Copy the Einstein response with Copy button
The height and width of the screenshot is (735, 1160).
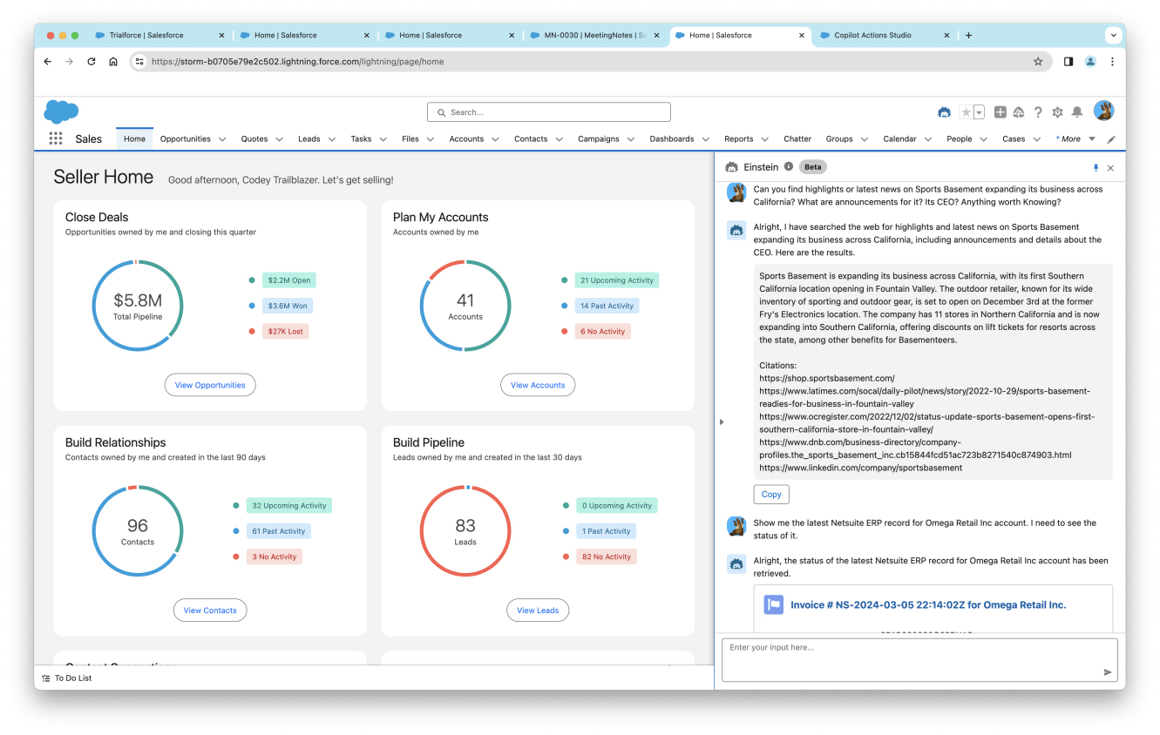pos(771,494)
